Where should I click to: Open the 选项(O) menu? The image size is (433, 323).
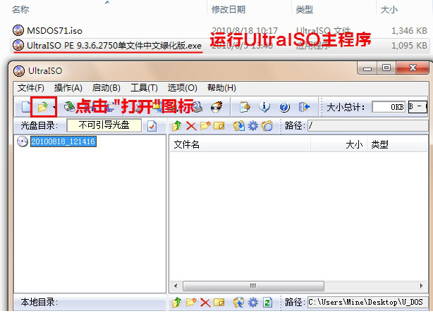click(x=182, y=88)
